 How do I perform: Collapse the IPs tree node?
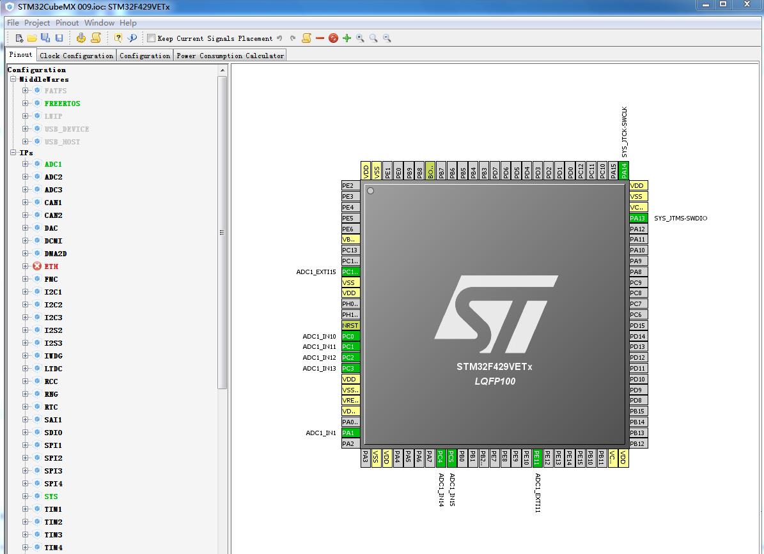pos(13,152)
